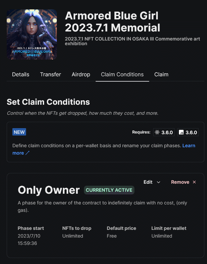Screen dimensions: 207x264
Task: Select the Claim Conditions tab
Action: (122, 74)
